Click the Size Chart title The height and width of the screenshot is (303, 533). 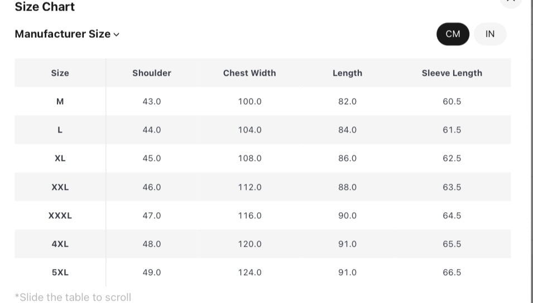pos(45,7)
